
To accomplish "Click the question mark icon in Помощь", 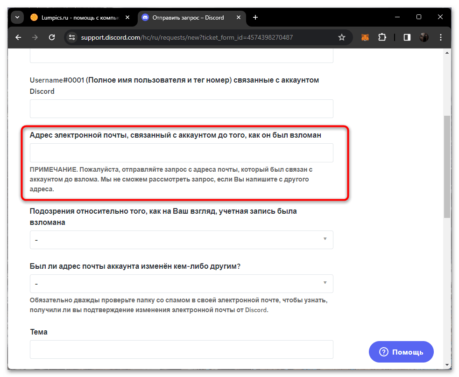I will tap(383, 352).
